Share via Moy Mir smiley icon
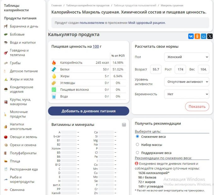214x195 pixels. pos(204,36)
